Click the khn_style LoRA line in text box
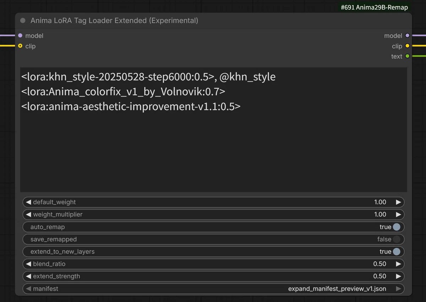The image size is (426, 302). pos(148,77)
